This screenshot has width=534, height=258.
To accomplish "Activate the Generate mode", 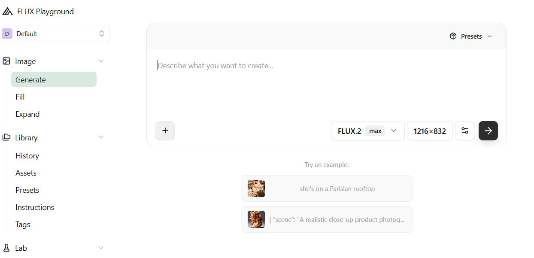I will pos(30,79).
